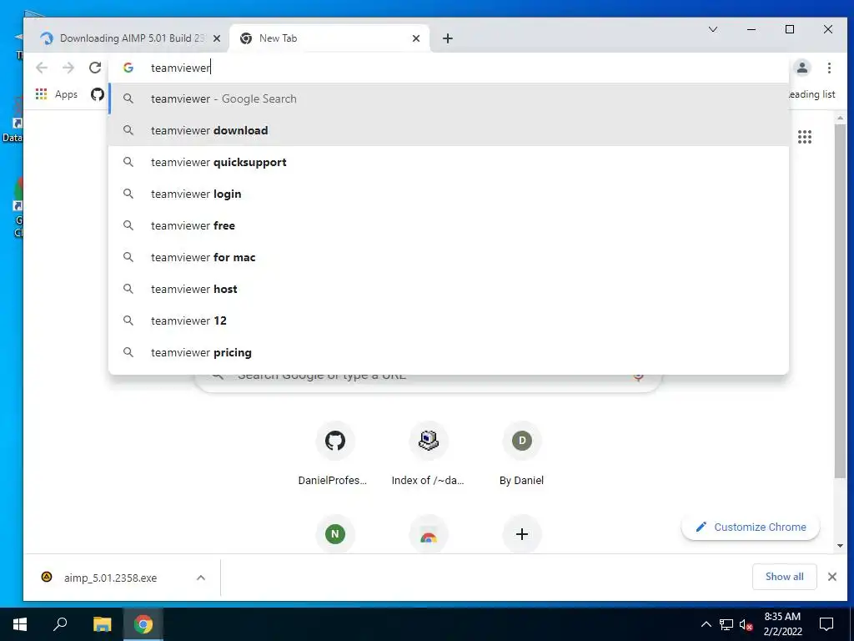Open the Reading list button
The height and width of the screenshot is (641, 854).
tap(812, 94)
